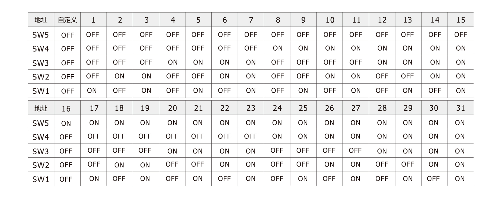Select the address 15 header cell
The width and height of the screenshot is (502, 198).
click(460, 20)
